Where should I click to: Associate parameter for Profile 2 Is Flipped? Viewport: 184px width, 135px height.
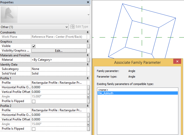[x=89, y=129]
